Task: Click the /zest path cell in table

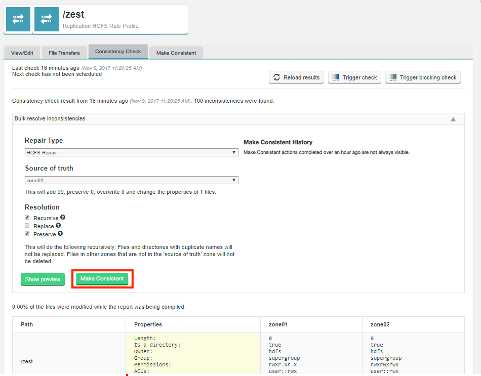Action: pyautogui.click(x=26, y=361)
